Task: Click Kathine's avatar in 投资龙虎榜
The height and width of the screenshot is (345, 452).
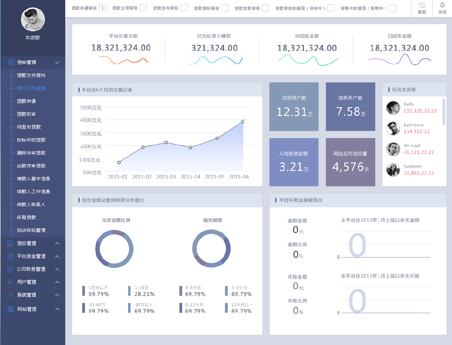Action: [393, 129]
